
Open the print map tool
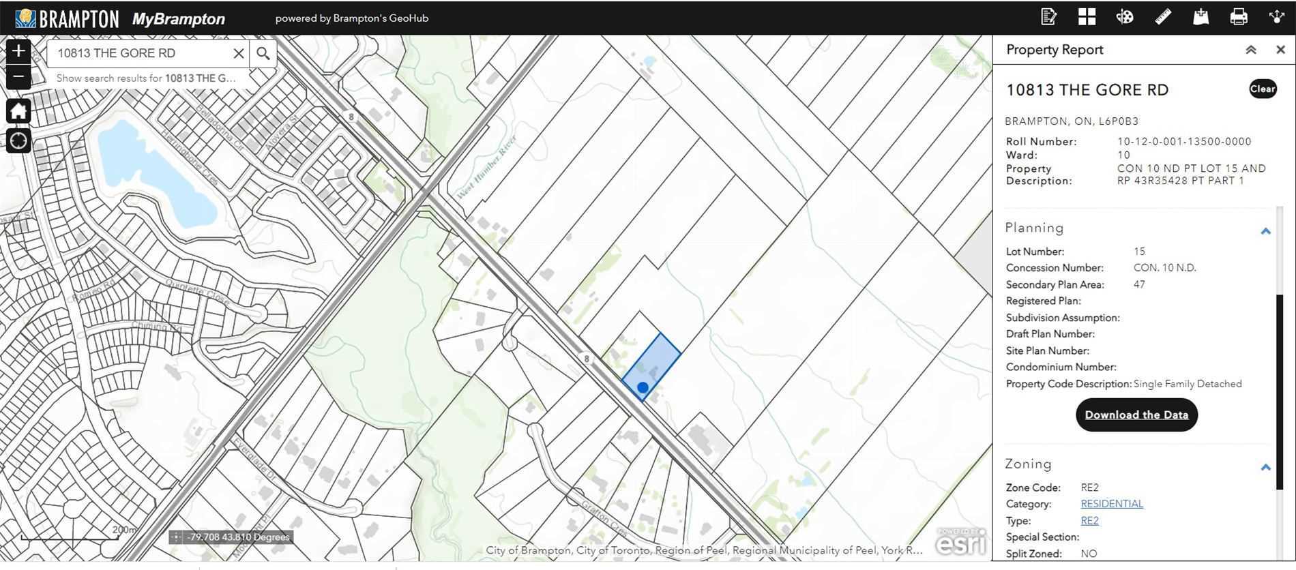1239,16
